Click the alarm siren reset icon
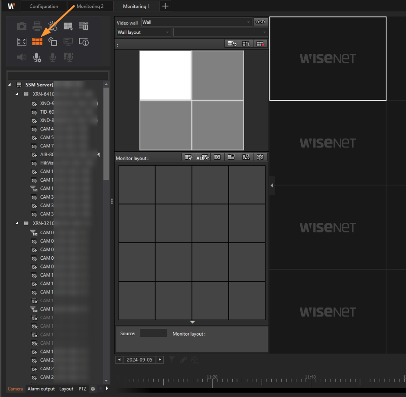 (x=53, y=26)
